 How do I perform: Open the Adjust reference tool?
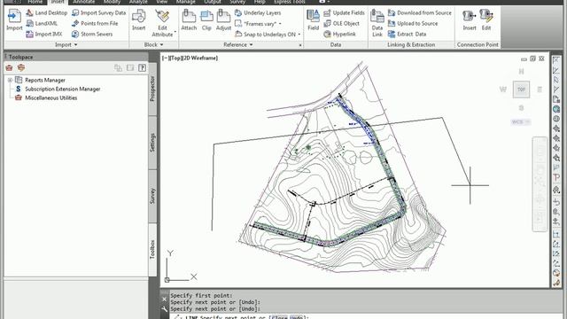tap(223, 20)
